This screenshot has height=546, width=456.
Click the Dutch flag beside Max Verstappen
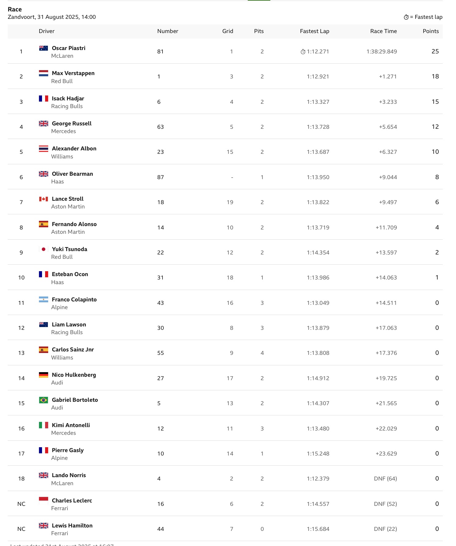pyautogui.click(x=44, y=73)
